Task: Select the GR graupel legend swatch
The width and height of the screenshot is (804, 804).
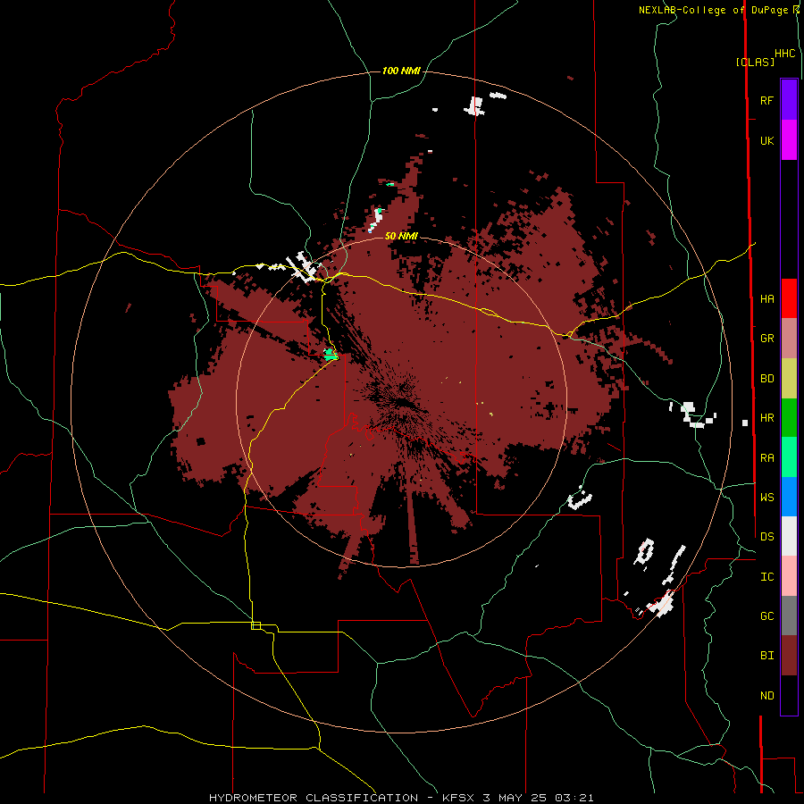Action: point(789,338)
